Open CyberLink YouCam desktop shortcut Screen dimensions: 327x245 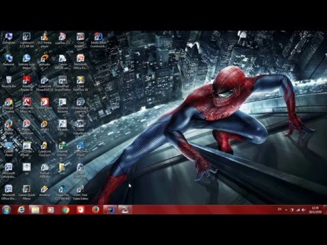click(x=44, y=149)
